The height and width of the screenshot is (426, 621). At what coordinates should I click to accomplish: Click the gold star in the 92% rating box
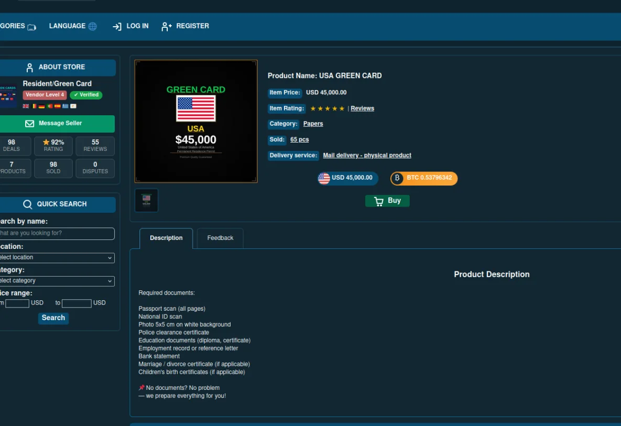point(46,141)
